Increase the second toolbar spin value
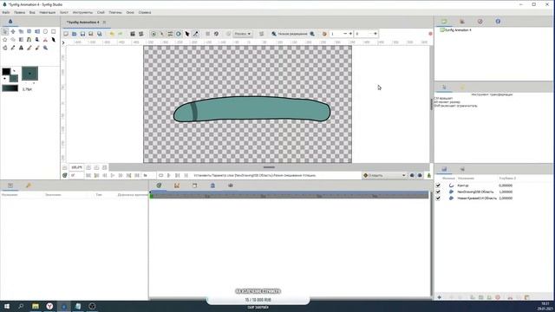Image resolution: width=555 pixels, height=312 pixels. [375, 34]
